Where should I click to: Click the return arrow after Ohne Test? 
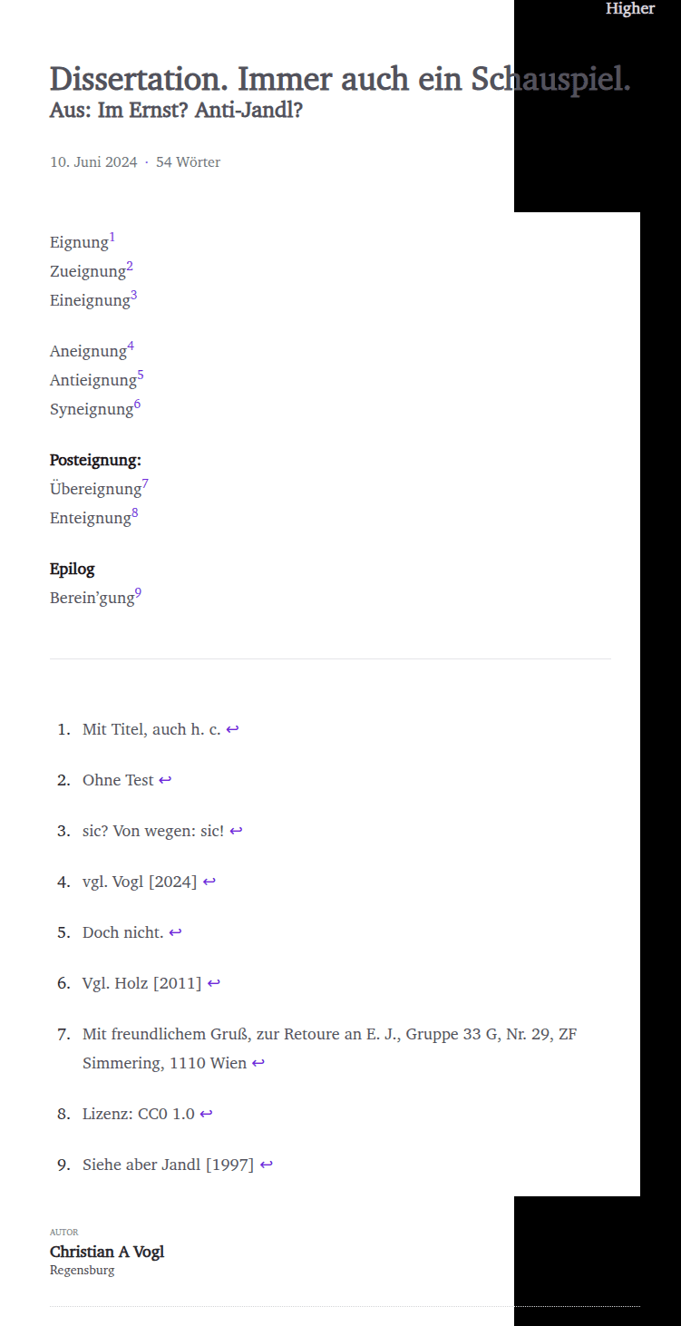pyautogui.click(x=165, y=780)
